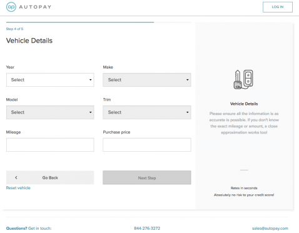
Task: Click the AutoPay circular logo icon
Action: (x=11, y=7)
